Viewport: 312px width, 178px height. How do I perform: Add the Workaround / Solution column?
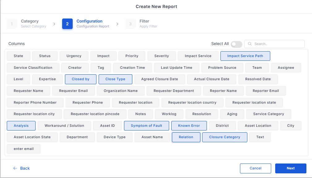point(64,126)
